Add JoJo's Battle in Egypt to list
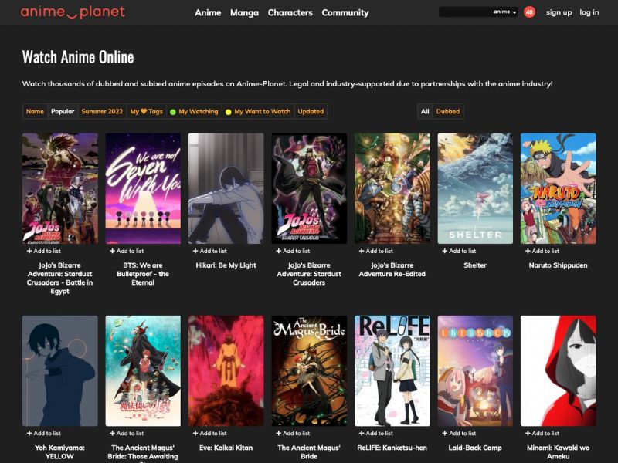Screen dimensions: 618x463 click(44, 251)
